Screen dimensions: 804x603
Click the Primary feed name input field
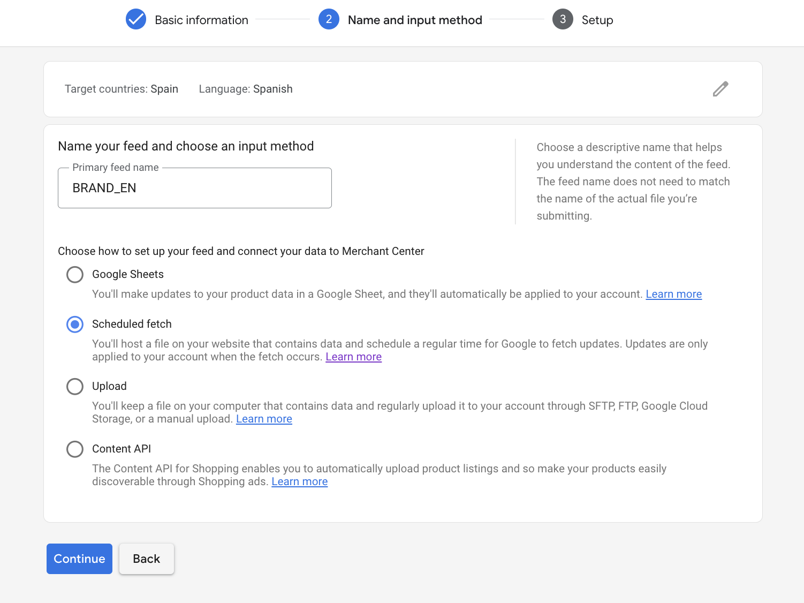[195, 188]
